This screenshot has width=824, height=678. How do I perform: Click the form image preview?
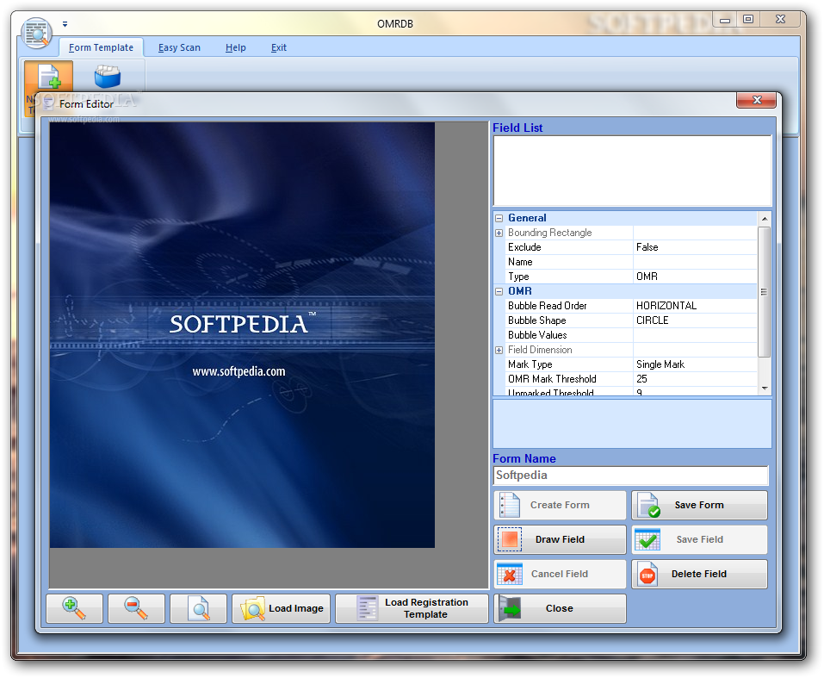coord(242,335)
